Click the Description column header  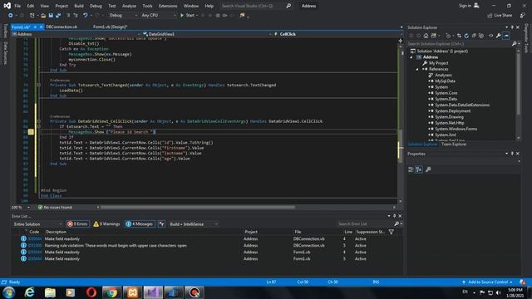pyautogui.click(x=57, y=232)
